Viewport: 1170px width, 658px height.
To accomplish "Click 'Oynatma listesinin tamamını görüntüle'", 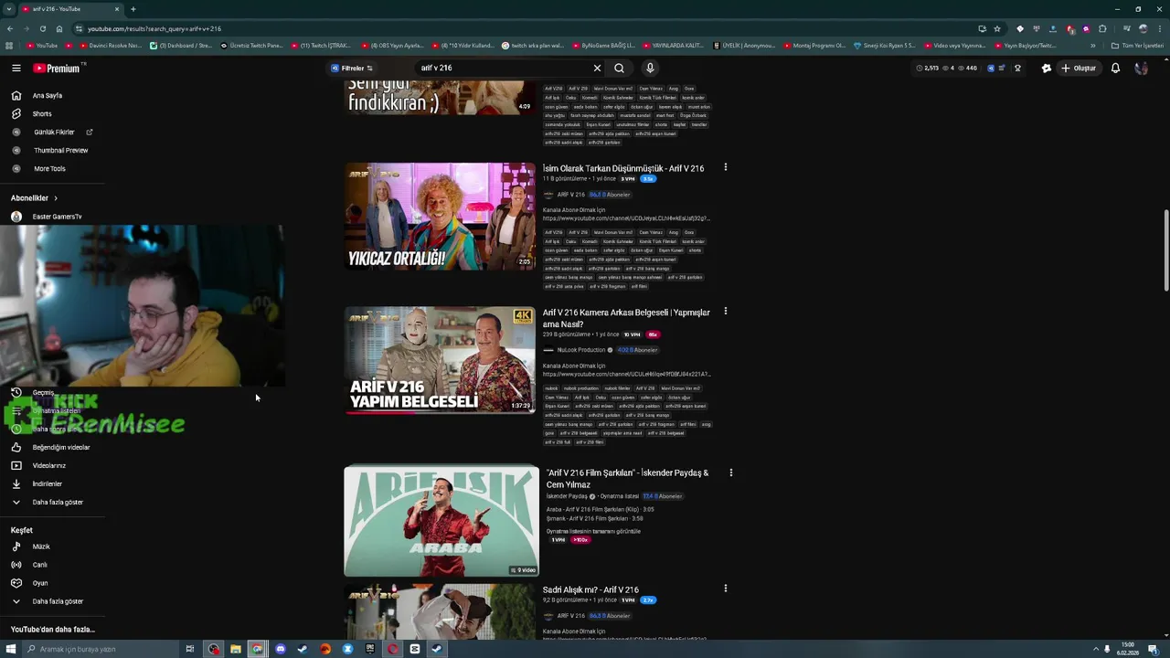I will coord(593,531).
